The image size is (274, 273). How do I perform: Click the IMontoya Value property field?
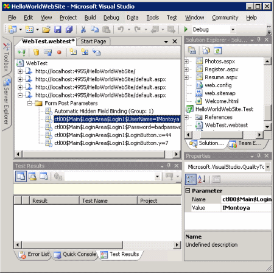tap(246, 208)
